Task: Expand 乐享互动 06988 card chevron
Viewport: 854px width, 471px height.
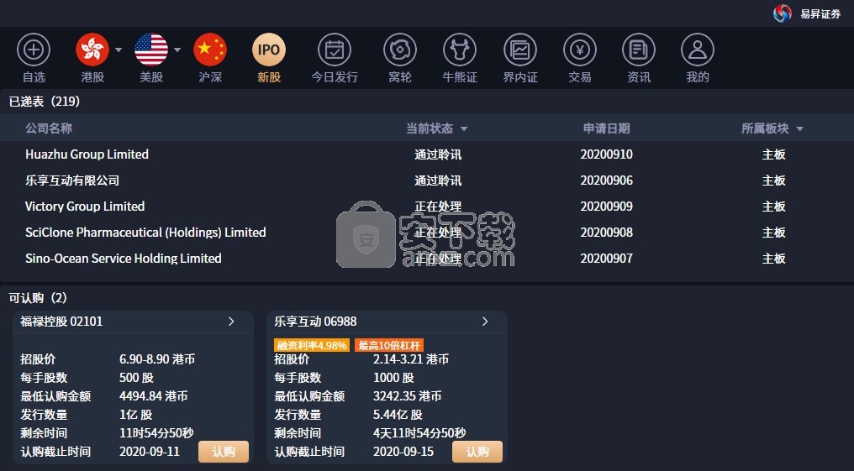Action: click(x=485, y=322)
